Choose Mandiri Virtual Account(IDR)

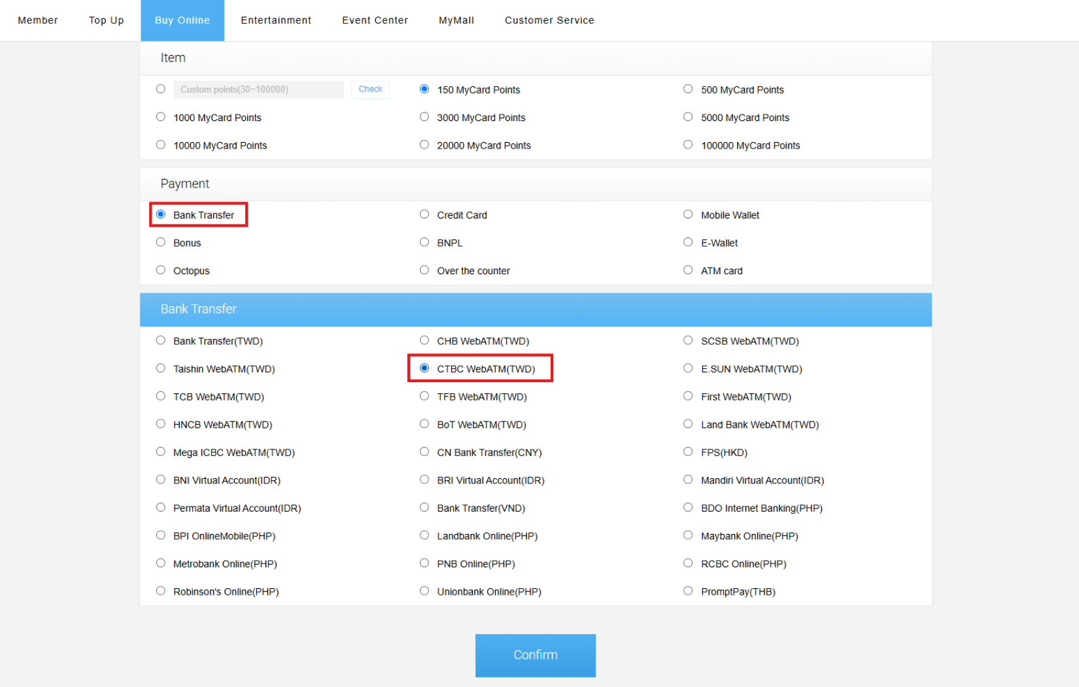click(x=688, y=480)
